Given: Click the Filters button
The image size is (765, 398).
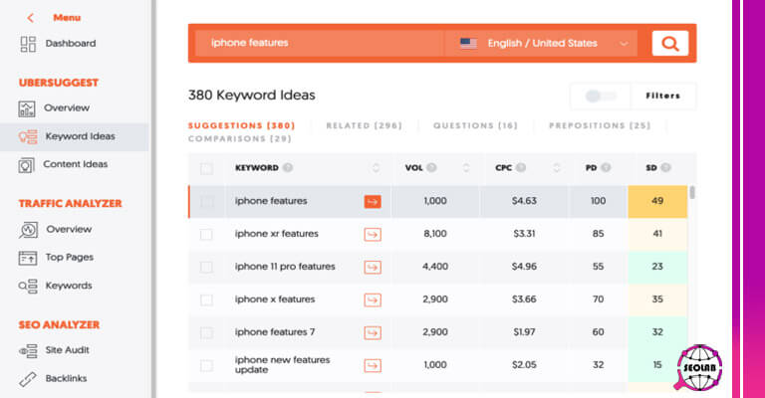Looking at the screenshot, I should [x=663, y=96].
